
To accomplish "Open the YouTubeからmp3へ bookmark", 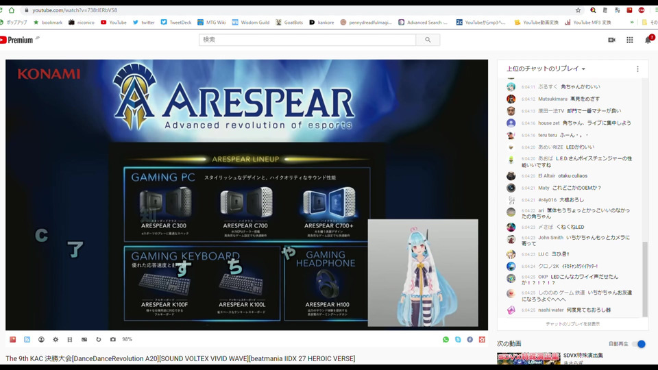I will pyautogui.click(x=481, y=22).
